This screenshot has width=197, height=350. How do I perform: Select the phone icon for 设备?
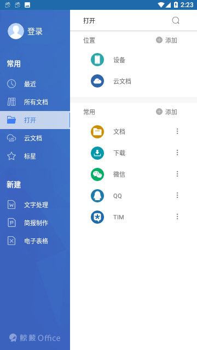pyautogui.click(x=97, y=60)
